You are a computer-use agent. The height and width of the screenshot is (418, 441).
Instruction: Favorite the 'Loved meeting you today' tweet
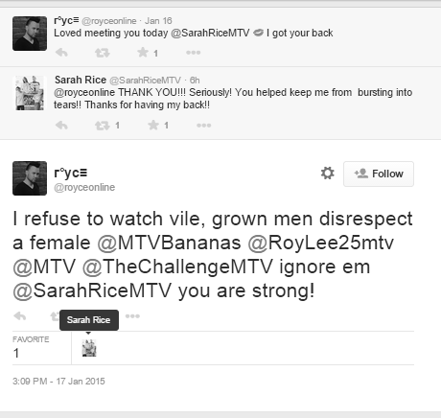(x=143, y=53)
